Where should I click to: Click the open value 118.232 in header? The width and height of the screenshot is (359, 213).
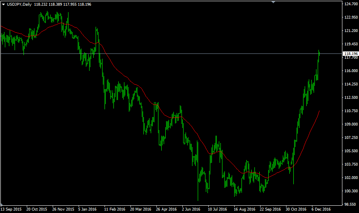pyautogui.click(x=41, y=4)
